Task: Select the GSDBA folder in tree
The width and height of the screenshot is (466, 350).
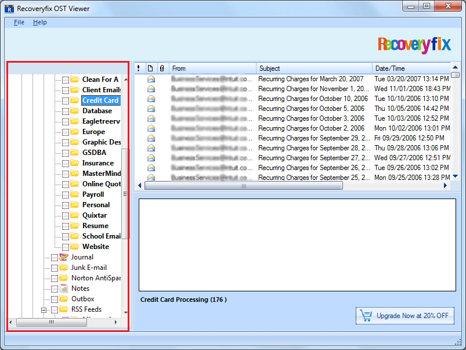Action: point(94,153)
